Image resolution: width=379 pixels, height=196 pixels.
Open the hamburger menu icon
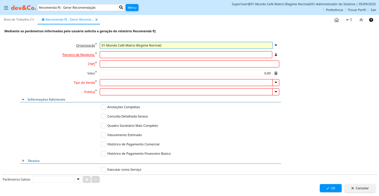coord(6,8)
